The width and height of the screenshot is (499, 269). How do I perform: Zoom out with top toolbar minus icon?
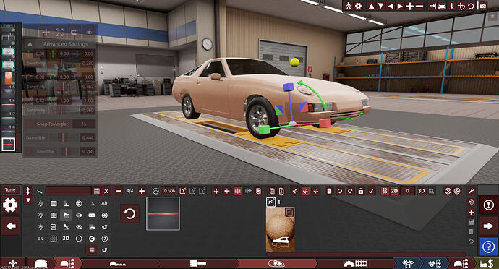click(x=419, y=6)
